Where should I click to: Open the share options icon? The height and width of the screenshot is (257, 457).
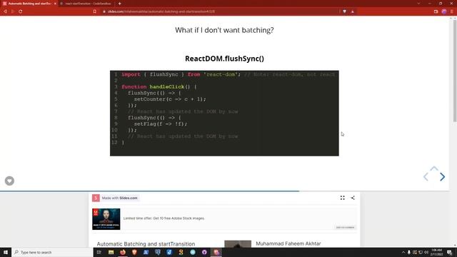pos(353,198)
